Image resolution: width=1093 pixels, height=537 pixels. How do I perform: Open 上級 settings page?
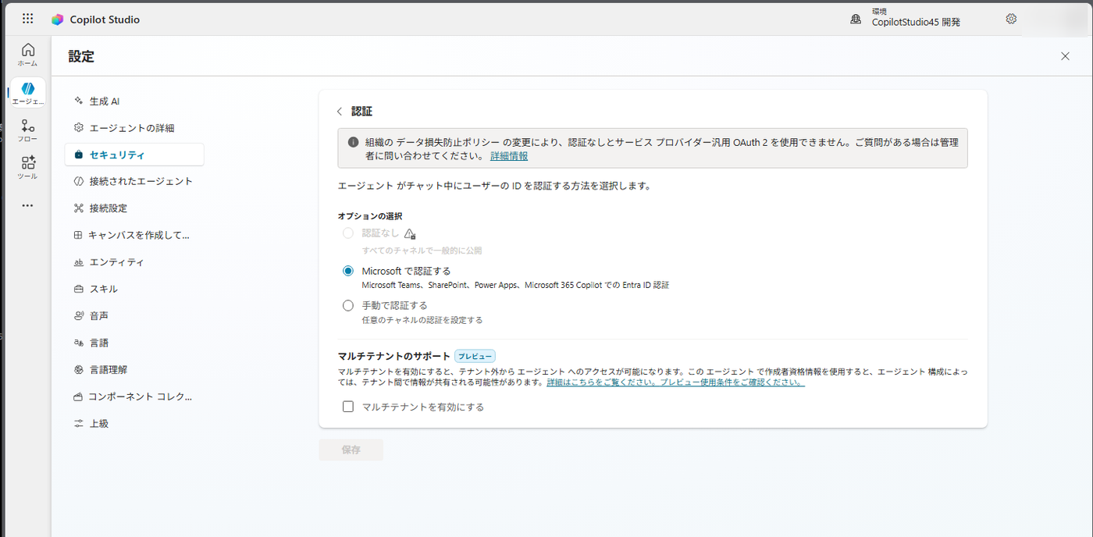tap(134, 424)
